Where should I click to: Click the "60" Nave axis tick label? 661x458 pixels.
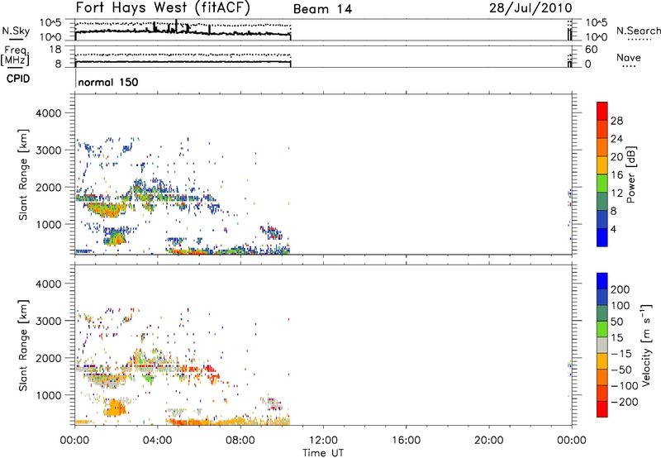click(x=591, y=50)
